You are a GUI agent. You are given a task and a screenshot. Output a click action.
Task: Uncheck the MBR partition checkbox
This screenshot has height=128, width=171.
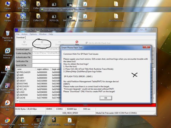click(18, 75)
